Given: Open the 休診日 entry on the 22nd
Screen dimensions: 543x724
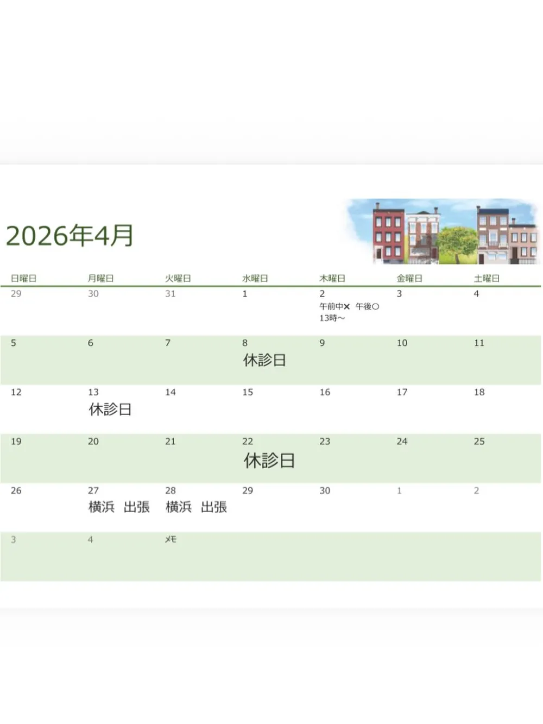Looking at the screenshot, I should coord(269,461).
